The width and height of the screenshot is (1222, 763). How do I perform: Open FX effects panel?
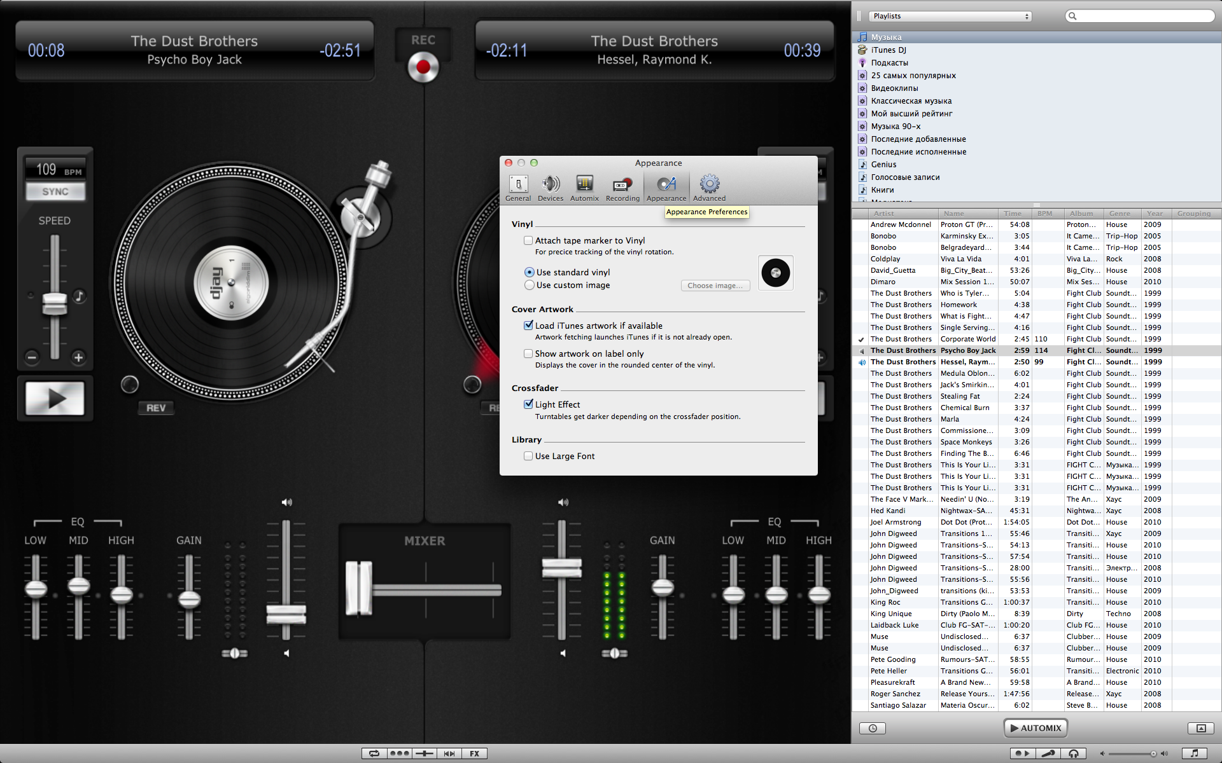(x=475, y=753)
